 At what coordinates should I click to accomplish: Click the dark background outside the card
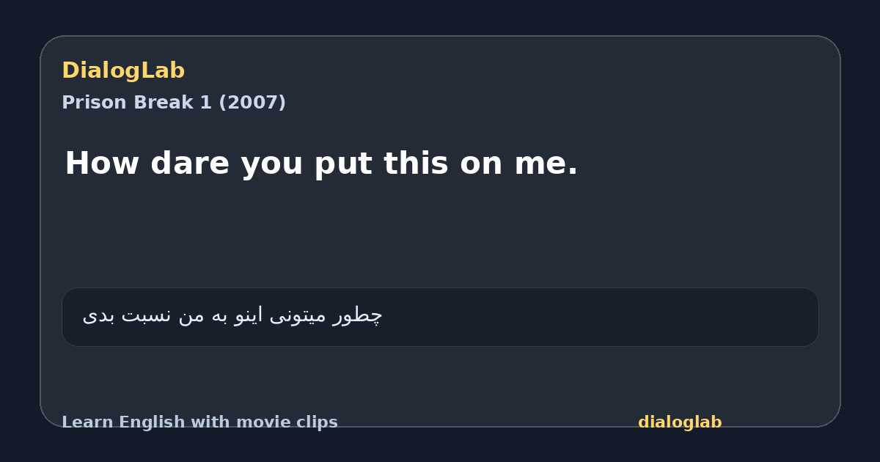pyautogui.click(x=440, y=16)
